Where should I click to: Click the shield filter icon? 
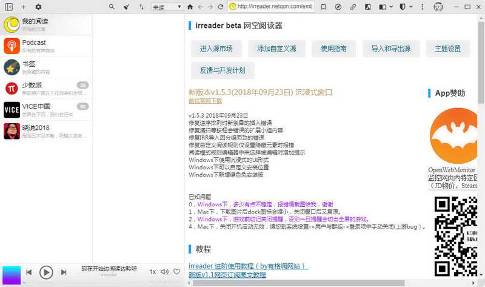[x=403, y=7]
